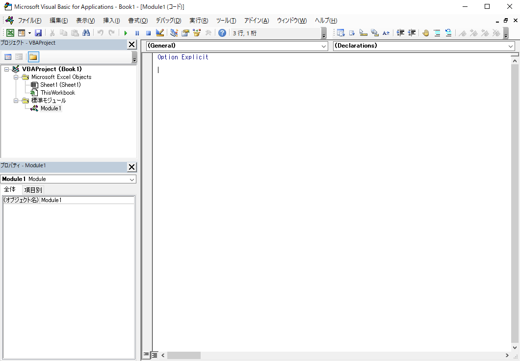Open the 編集(E) menu
520x361 pixels.
(x=59, y=21)
